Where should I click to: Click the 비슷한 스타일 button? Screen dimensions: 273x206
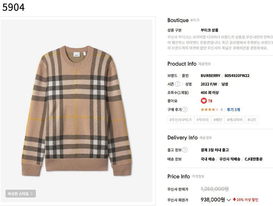coord(21,194)
